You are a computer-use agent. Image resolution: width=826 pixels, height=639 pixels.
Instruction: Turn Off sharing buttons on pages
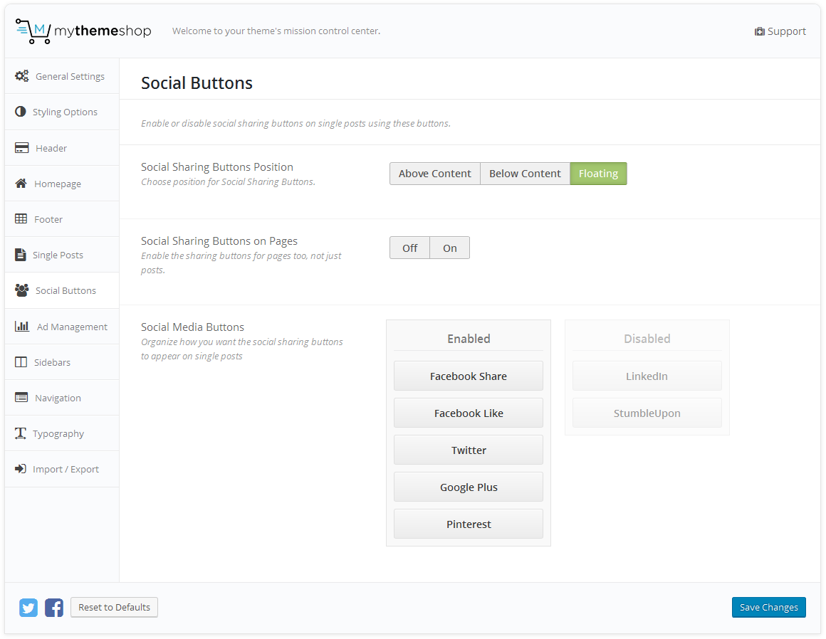tap(409, 248)
